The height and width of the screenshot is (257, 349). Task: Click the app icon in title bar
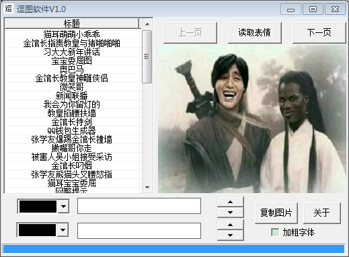(9, 9)
